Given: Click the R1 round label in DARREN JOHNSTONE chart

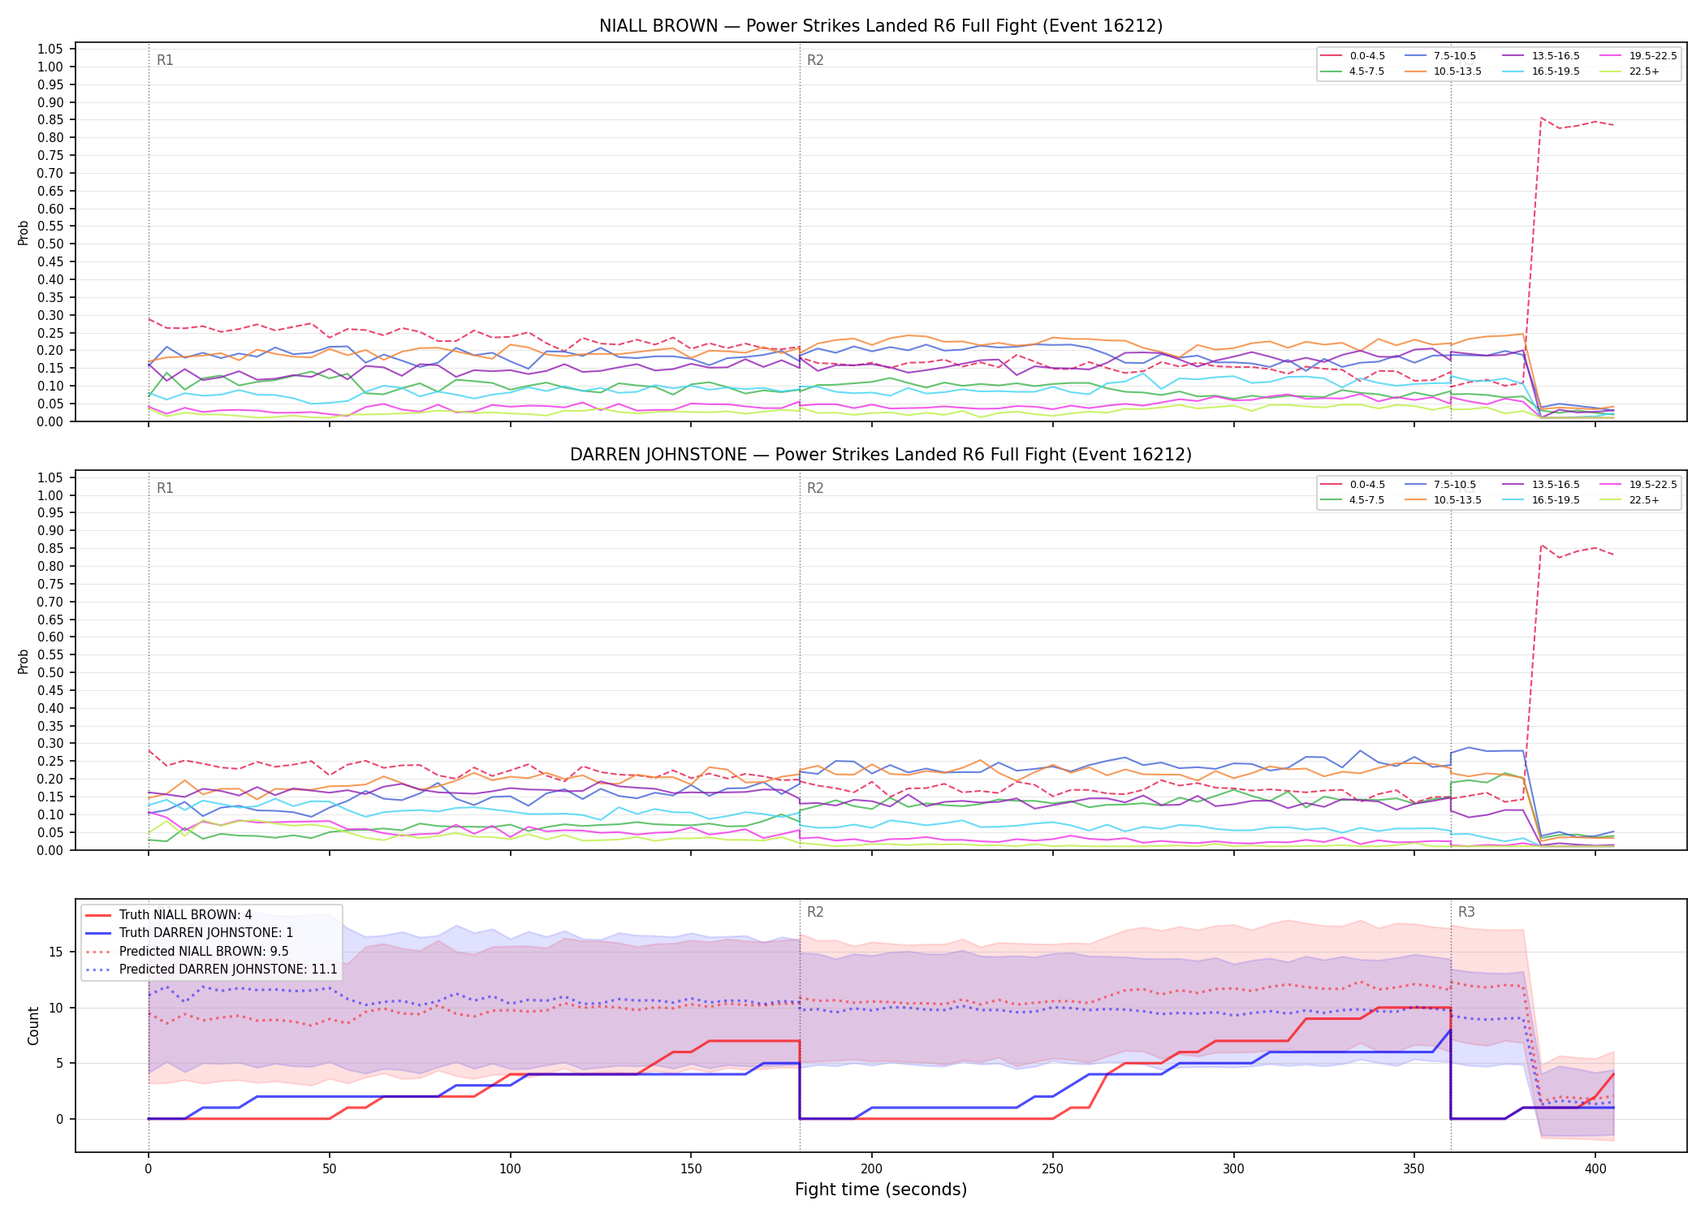Looking at the screenshot, I should click(x=165, y=488).
